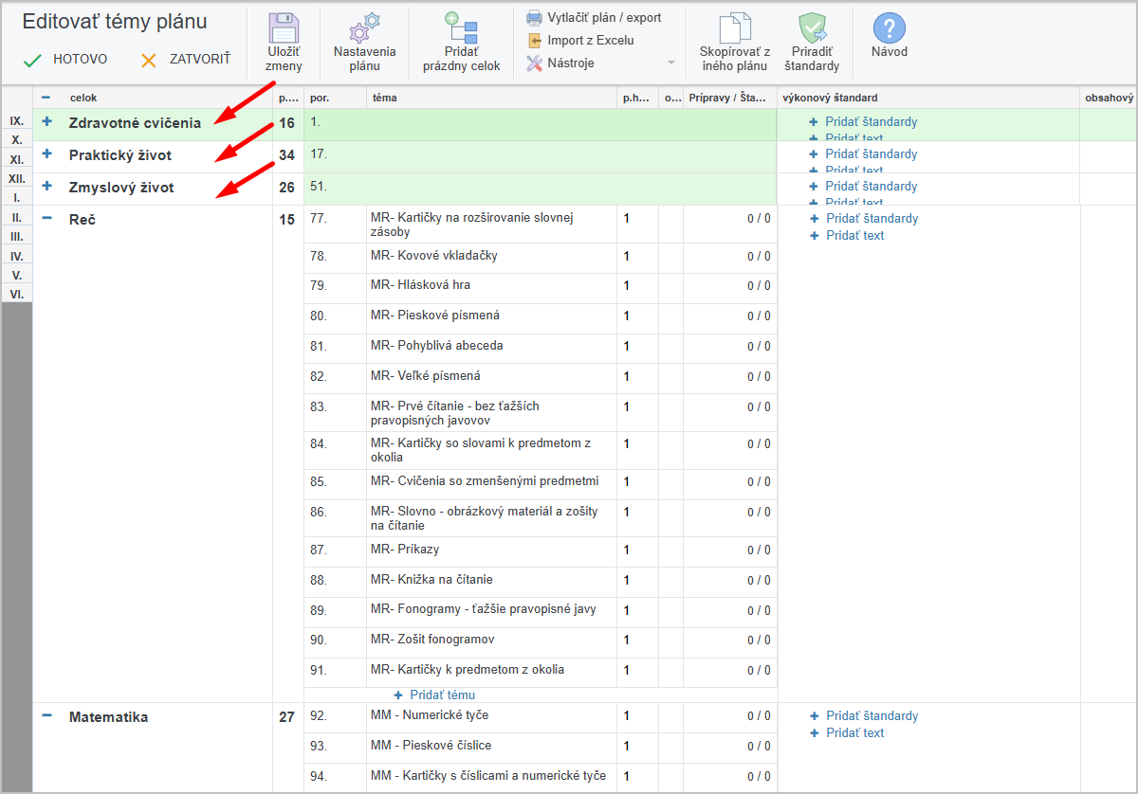Click HOTOVO button text
This screenshot has height=794, width=1138.
(x=80, y=60)
